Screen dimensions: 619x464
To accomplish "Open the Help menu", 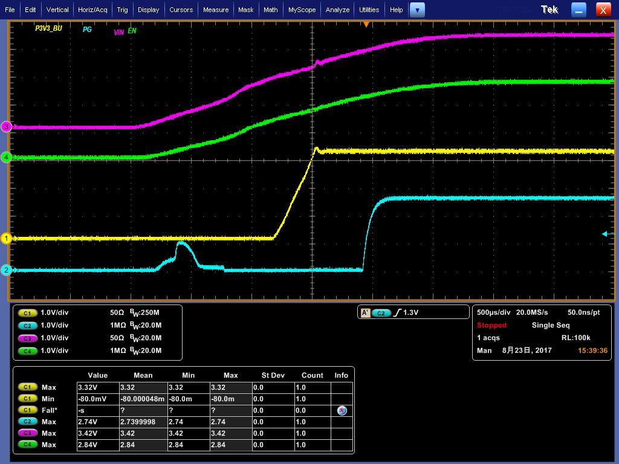I will (396, 10).
